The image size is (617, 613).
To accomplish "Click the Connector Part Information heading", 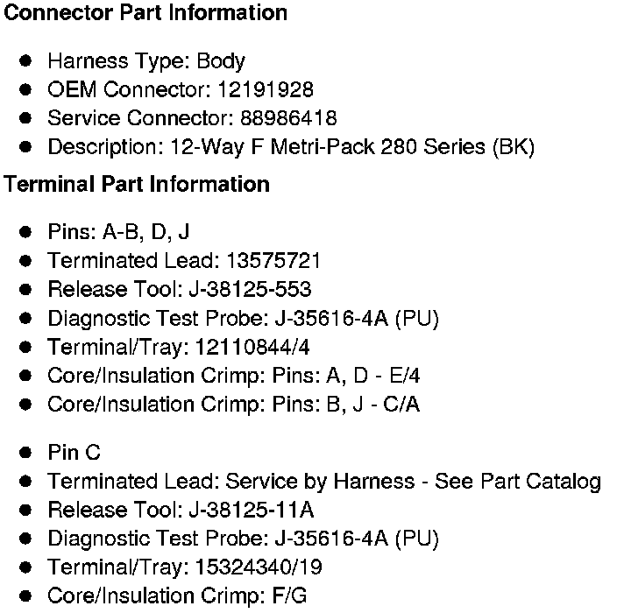I will [145, 13].
